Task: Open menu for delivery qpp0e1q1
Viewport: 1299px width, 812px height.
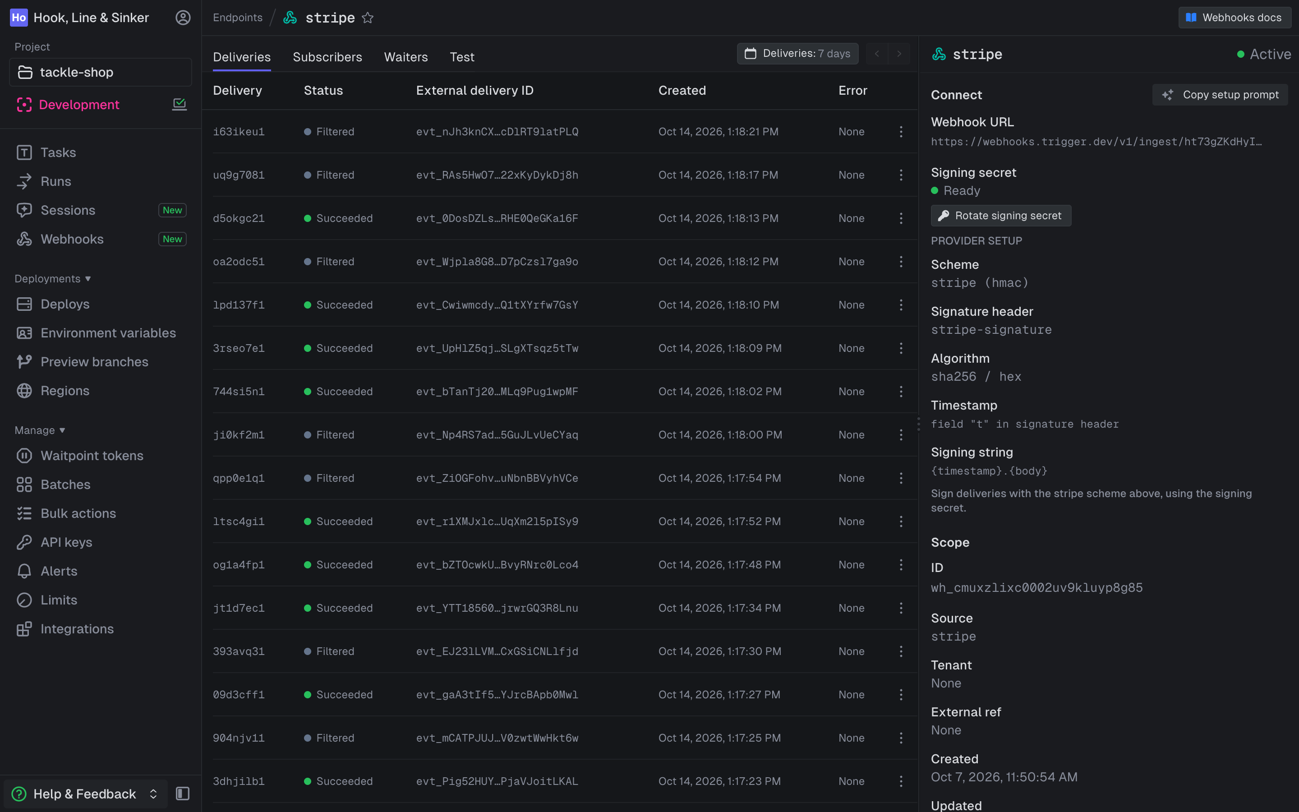Action: (901, 478)
